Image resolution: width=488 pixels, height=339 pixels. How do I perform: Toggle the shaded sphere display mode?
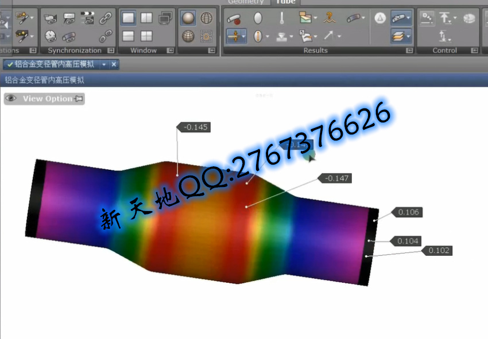coord(188,18)
